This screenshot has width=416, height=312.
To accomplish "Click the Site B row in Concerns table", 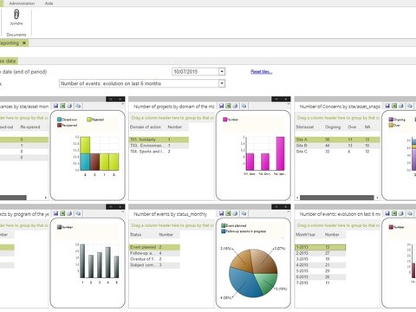I will (x=337, y=146).
